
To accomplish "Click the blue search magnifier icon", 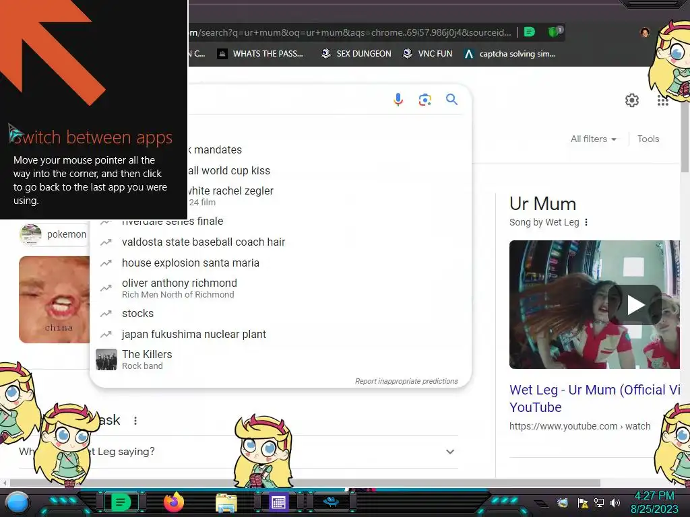I will coord(451,100).
